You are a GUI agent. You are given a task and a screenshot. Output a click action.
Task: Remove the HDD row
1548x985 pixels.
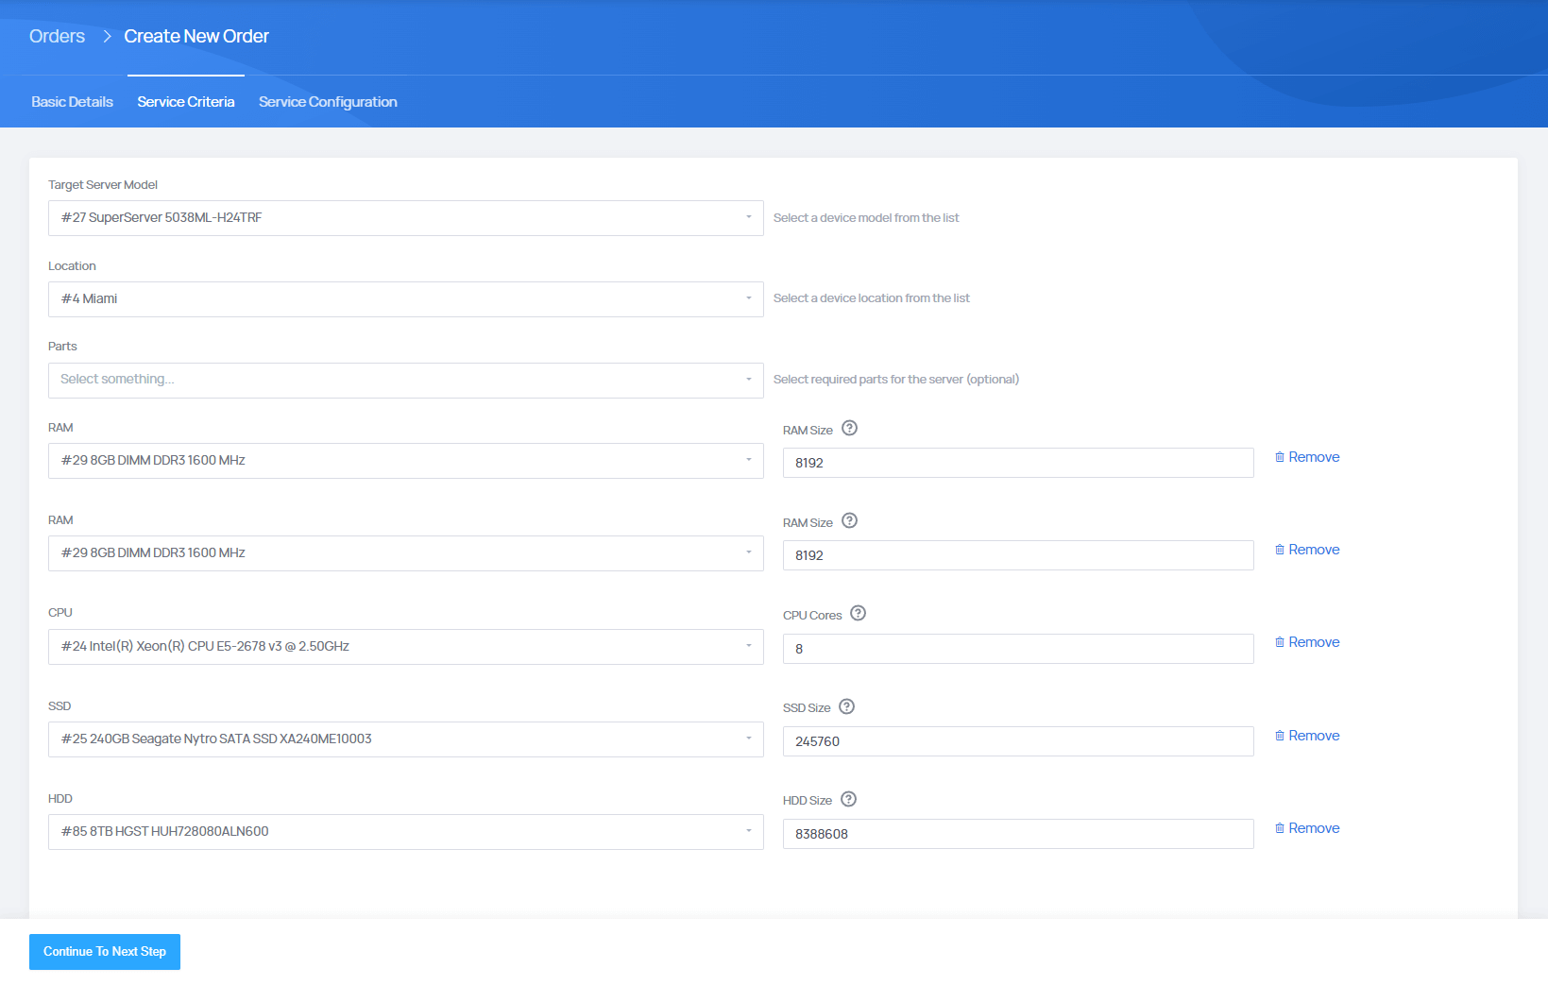pyautogui.click(x=1307, y=828)
